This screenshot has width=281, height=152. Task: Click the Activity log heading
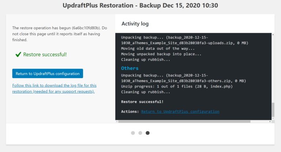[135, 24]
